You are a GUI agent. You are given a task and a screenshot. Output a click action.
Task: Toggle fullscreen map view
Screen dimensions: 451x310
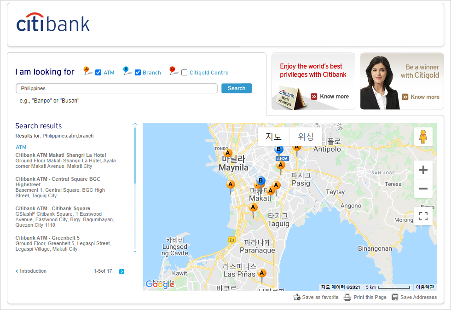coord(423,216)
